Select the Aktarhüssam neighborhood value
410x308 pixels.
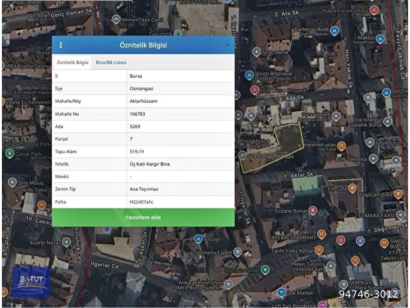143,101
